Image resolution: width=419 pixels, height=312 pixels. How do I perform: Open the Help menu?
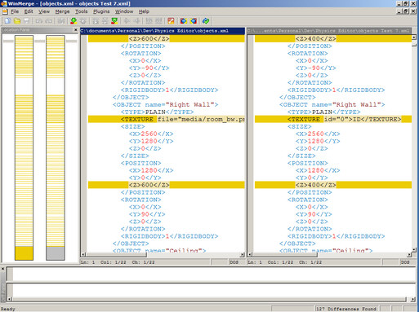(144, 11)
